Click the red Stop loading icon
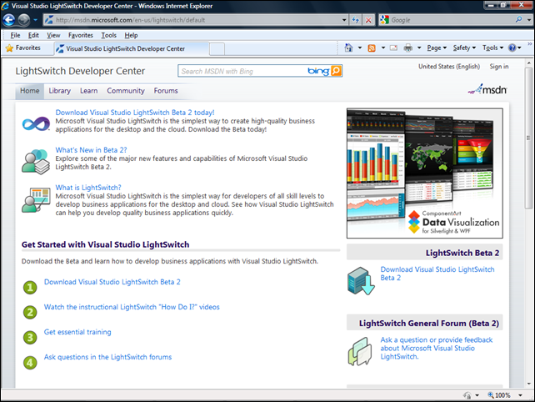 pos(368,20)
